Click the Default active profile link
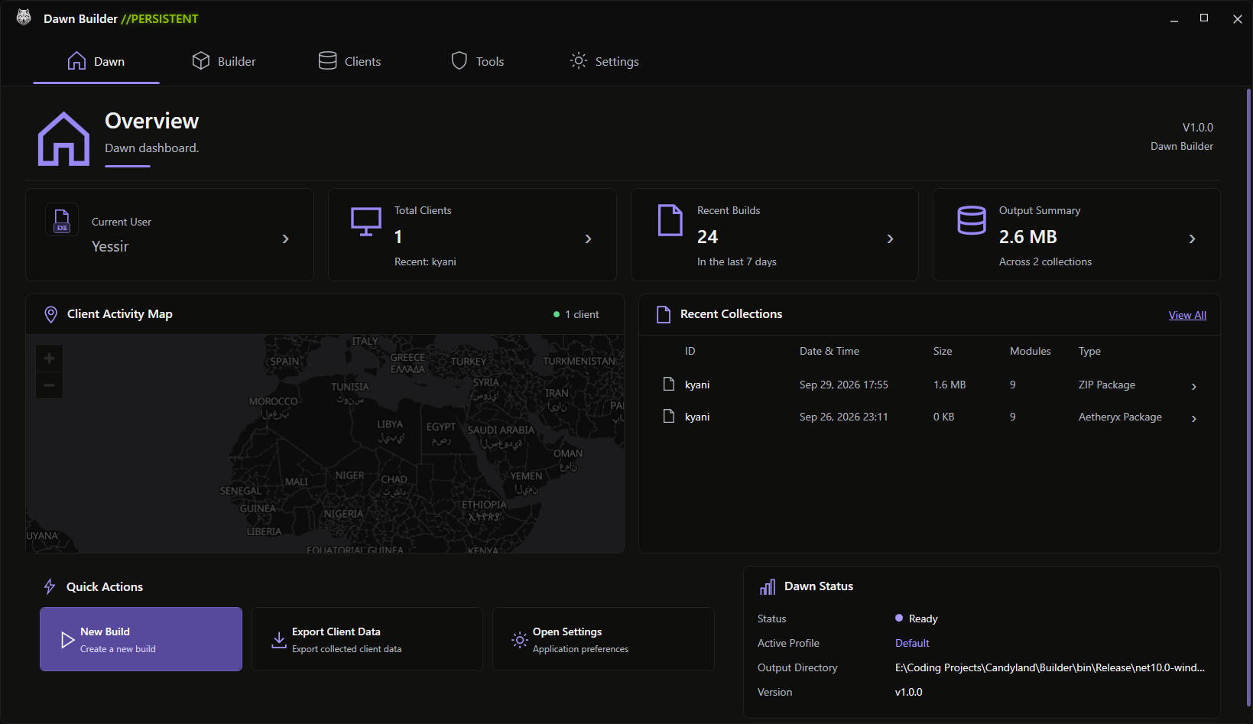The width and height of the screenshot is (1253, 724). coord(912,643)
